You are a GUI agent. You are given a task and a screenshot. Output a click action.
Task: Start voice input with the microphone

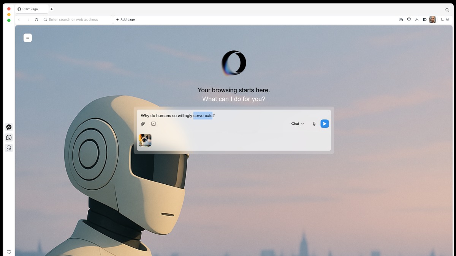(314, 124)
